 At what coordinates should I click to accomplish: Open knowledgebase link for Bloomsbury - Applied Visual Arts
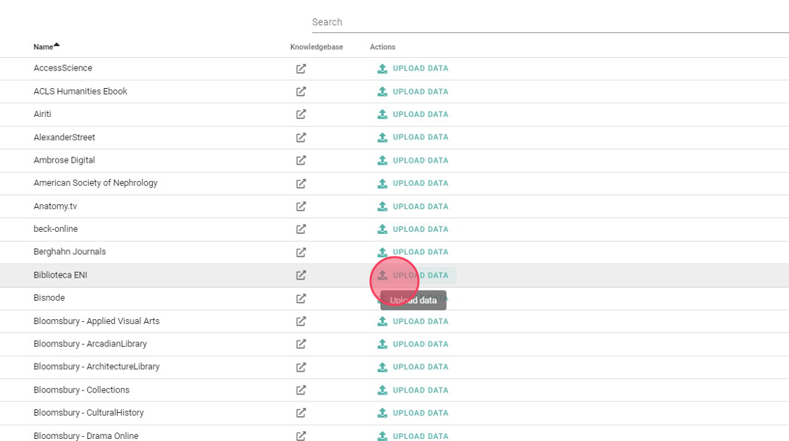click(x=301, y=321)
